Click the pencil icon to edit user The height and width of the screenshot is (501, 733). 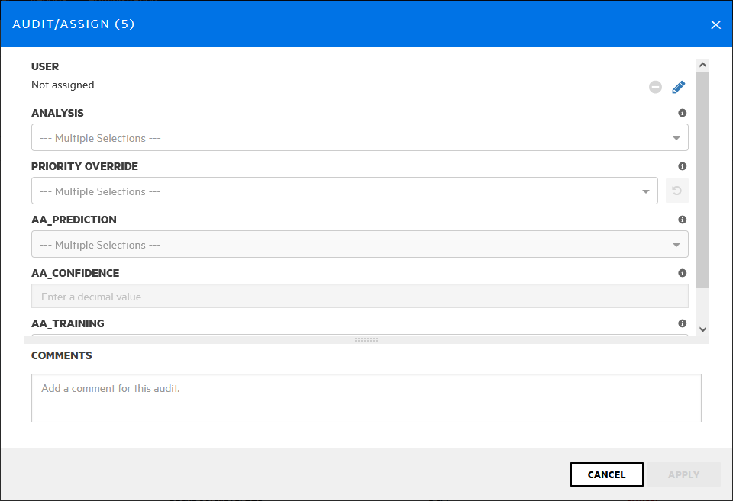tap(679, 87)
